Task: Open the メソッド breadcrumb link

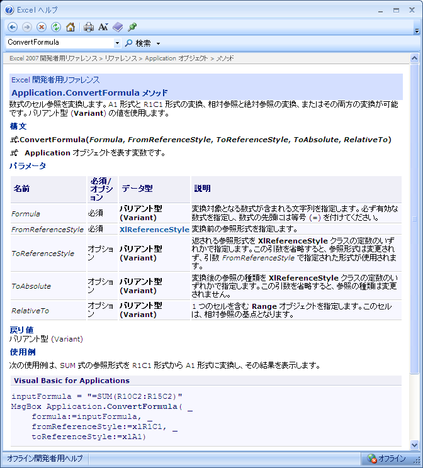Action: pyautogui.click(x=225, y=58)
